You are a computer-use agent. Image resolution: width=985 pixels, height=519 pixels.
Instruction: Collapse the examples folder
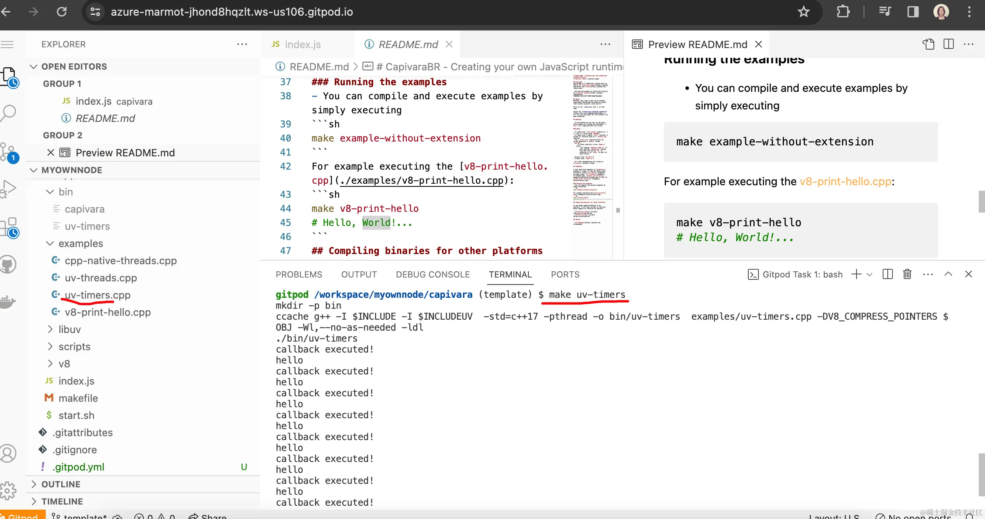point(50,243)
